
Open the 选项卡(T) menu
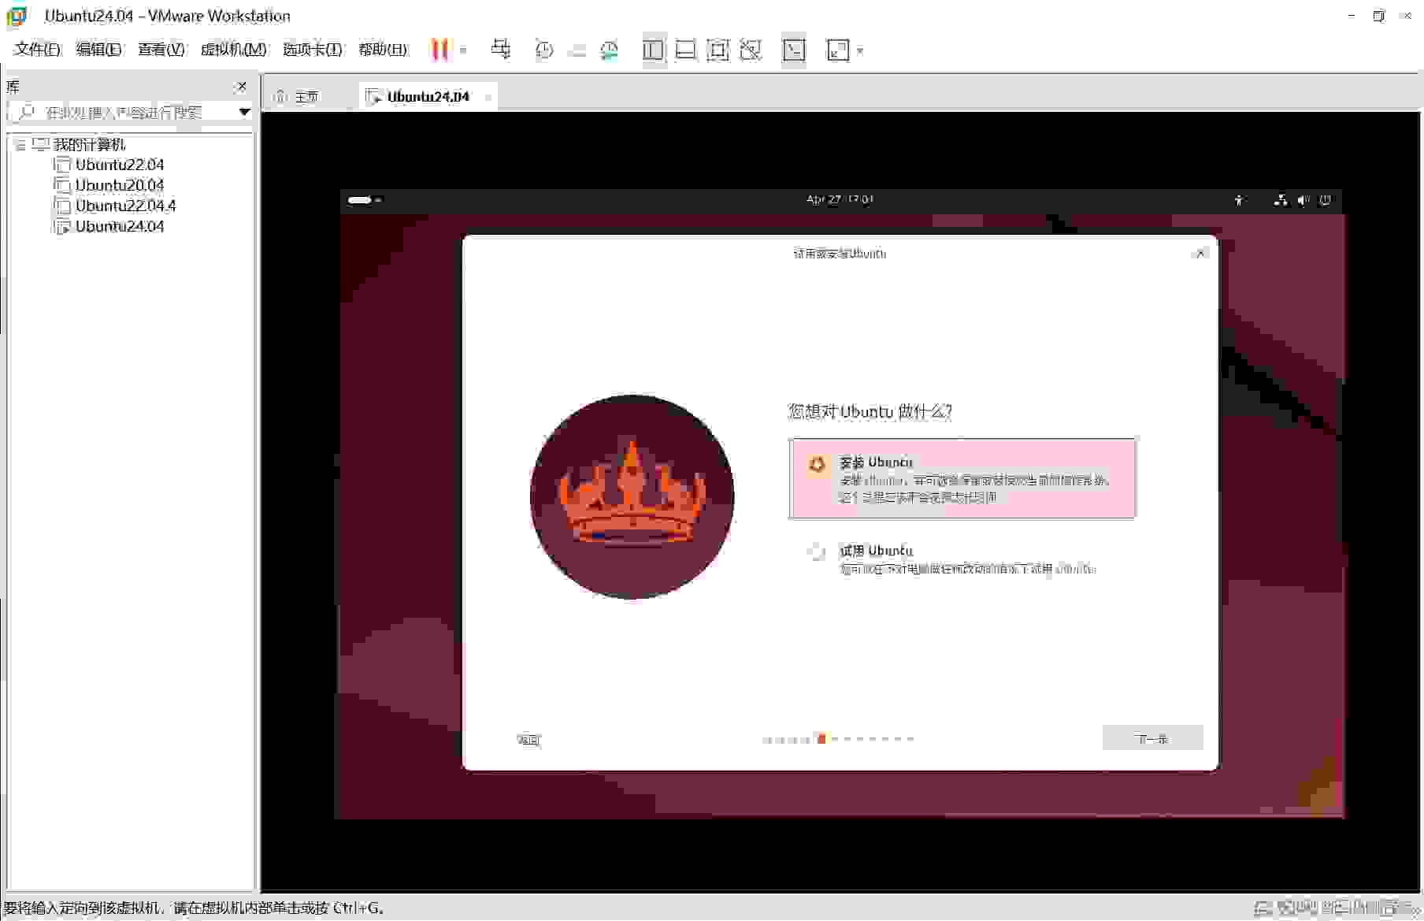pos(313,50)
